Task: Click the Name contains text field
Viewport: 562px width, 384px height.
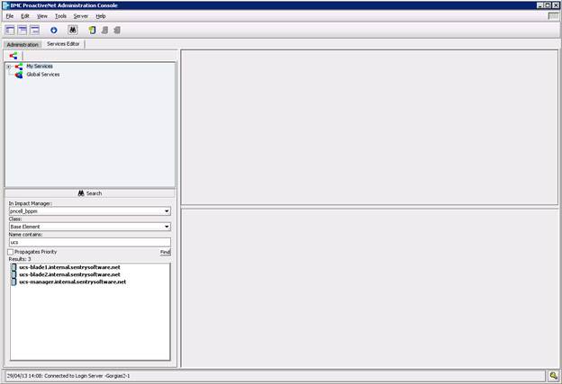Action: pos(89,242)
